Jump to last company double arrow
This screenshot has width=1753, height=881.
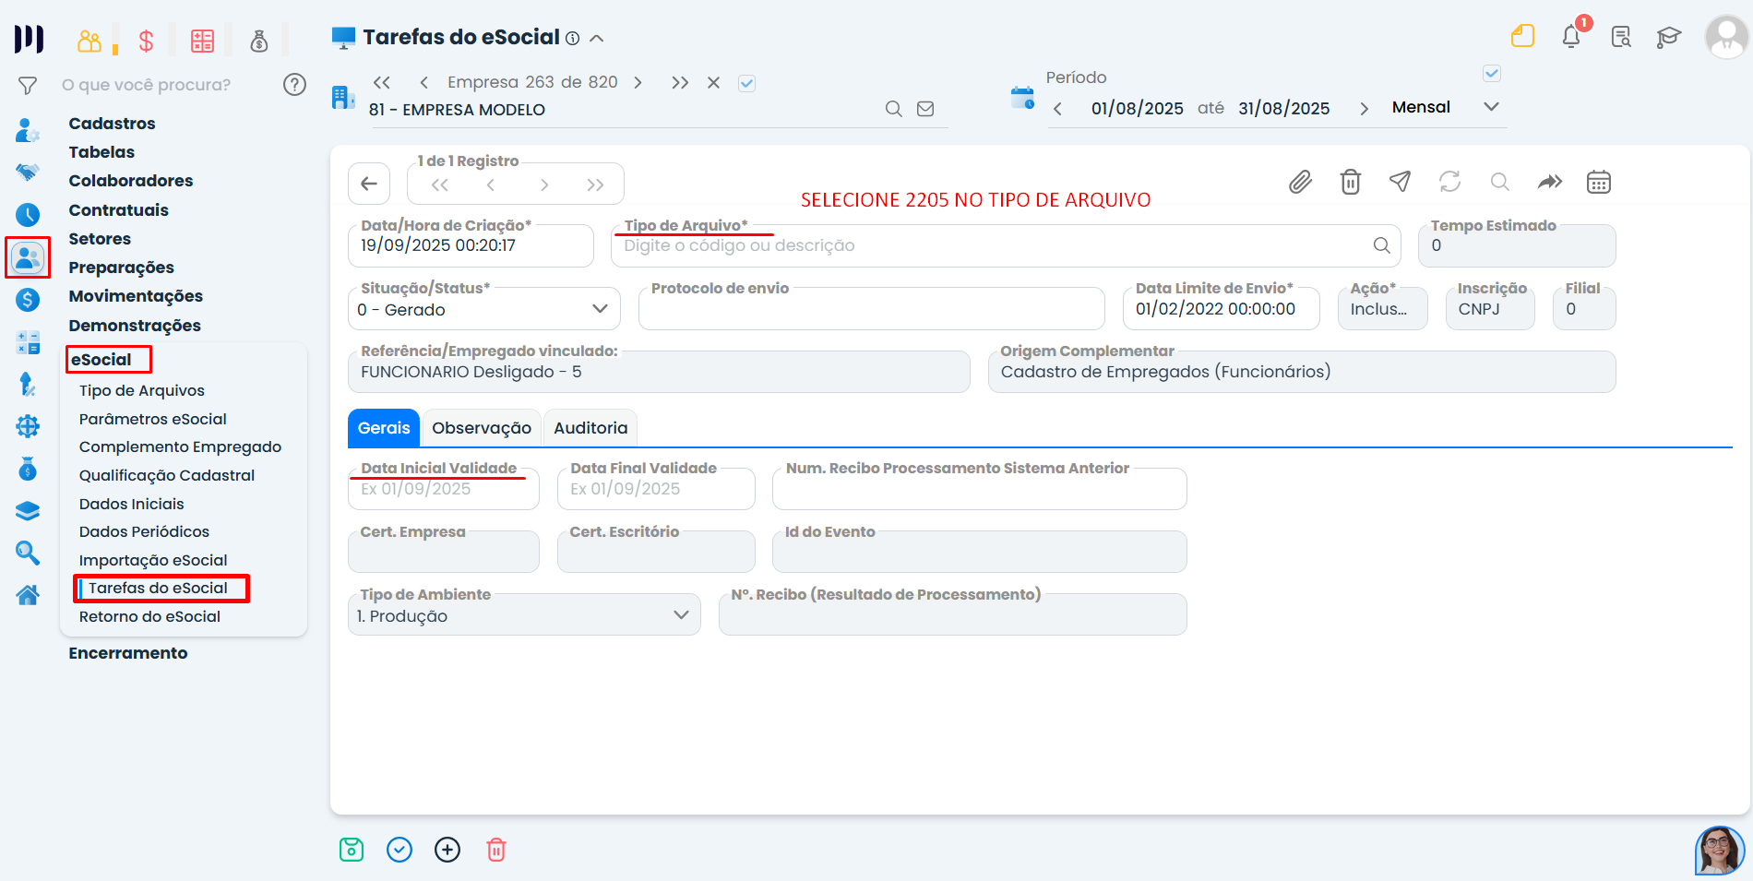pos(680,82)
